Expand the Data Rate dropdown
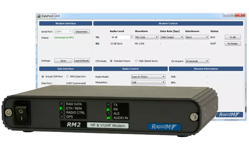The width and height of the screenshot is (249, 149). pyautogui.click(x=172, y=37)
